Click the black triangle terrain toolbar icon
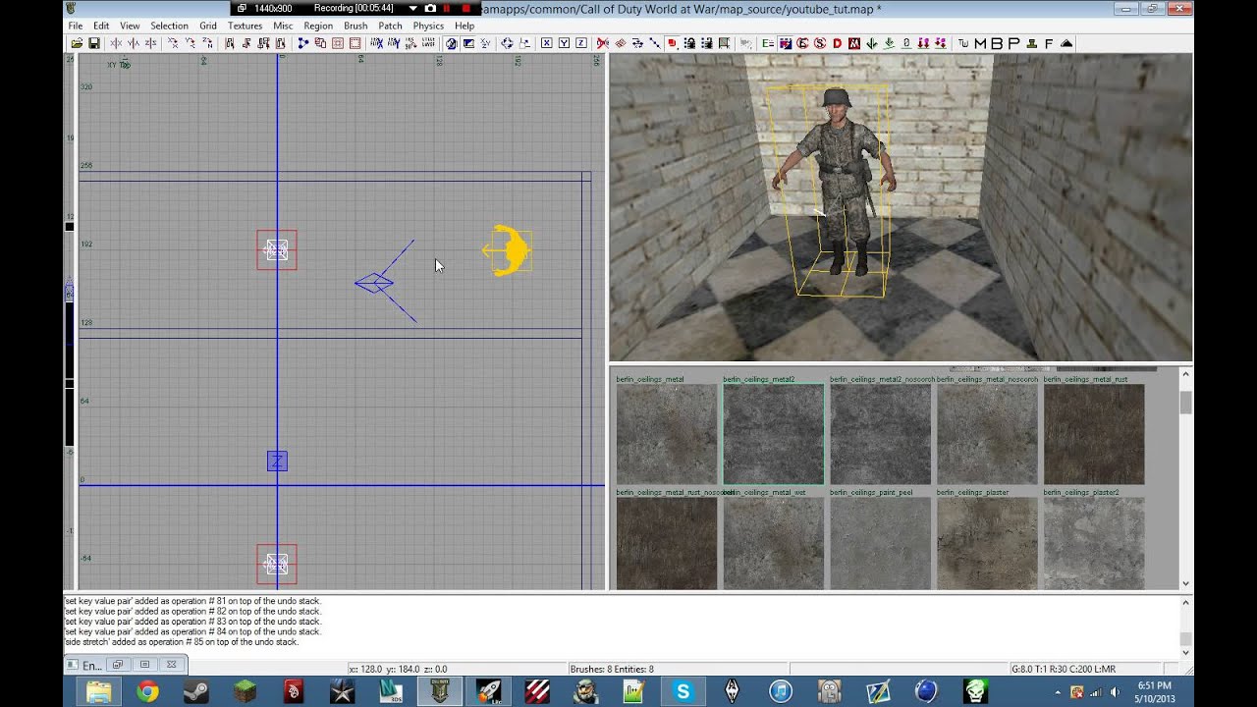The image size is (1257, 707). point(1066,43)
